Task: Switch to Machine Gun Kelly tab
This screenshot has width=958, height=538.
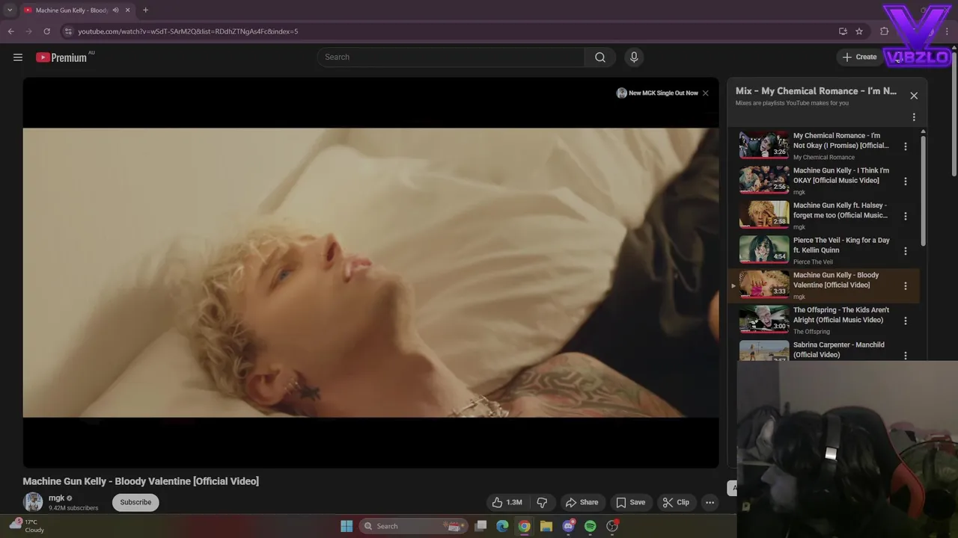Action: [x=77, y=10]
